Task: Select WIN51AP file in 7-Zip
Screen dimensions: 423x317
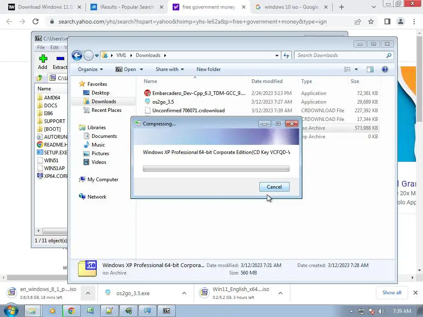Action: [x=51, y=168]
